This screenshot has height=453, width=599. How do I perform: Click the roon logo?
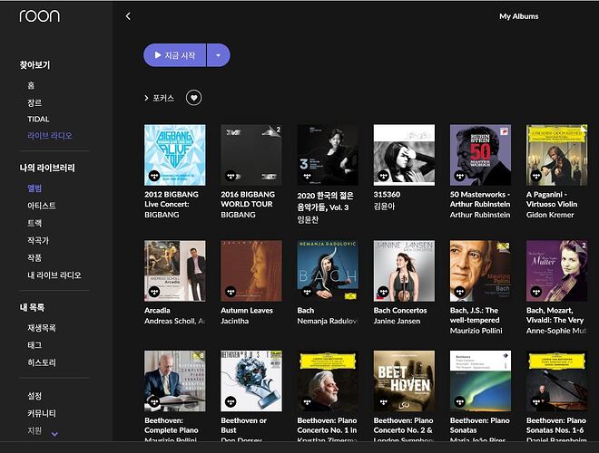coord(39,16)
